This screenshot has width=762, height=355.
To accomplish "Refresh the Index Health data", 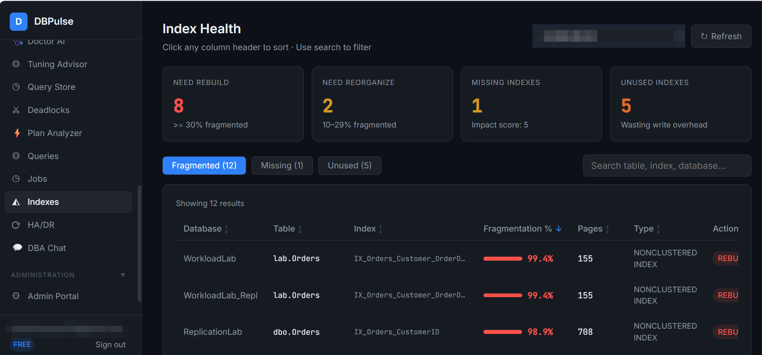I will click(721, 36).
